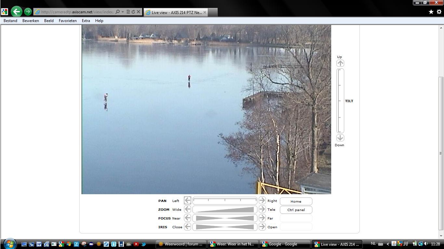Open the Extra menu
Image resolution: width=444 pixels, height=249 pixels.
pos(86,20)
